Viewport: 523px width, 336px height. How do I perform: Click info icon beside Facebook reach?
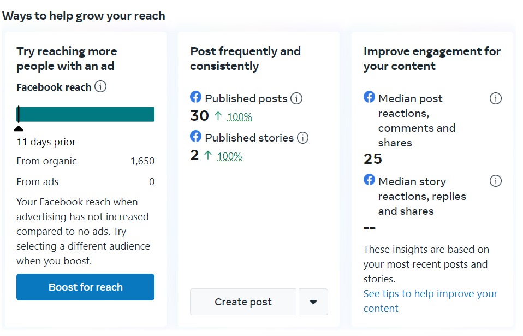tap(100, 87)
